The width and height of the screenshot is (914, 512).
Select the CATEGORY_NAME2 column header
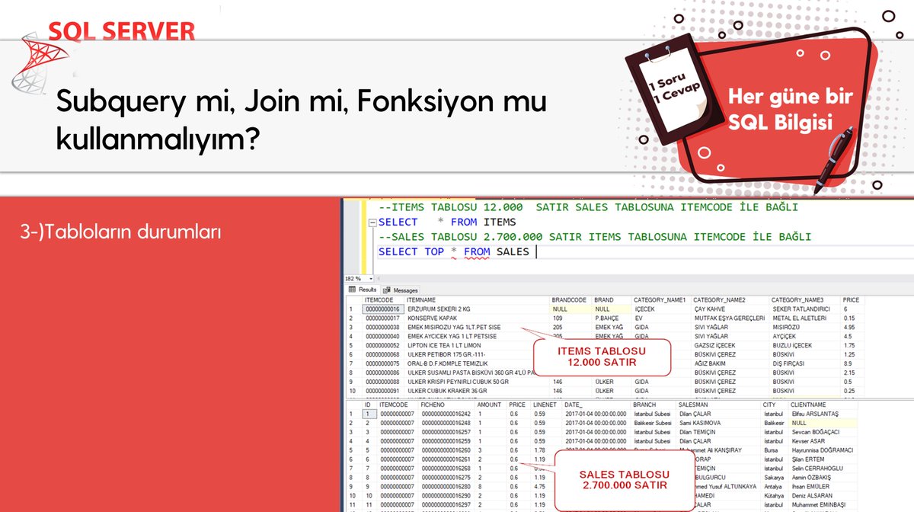pos(720,300)
